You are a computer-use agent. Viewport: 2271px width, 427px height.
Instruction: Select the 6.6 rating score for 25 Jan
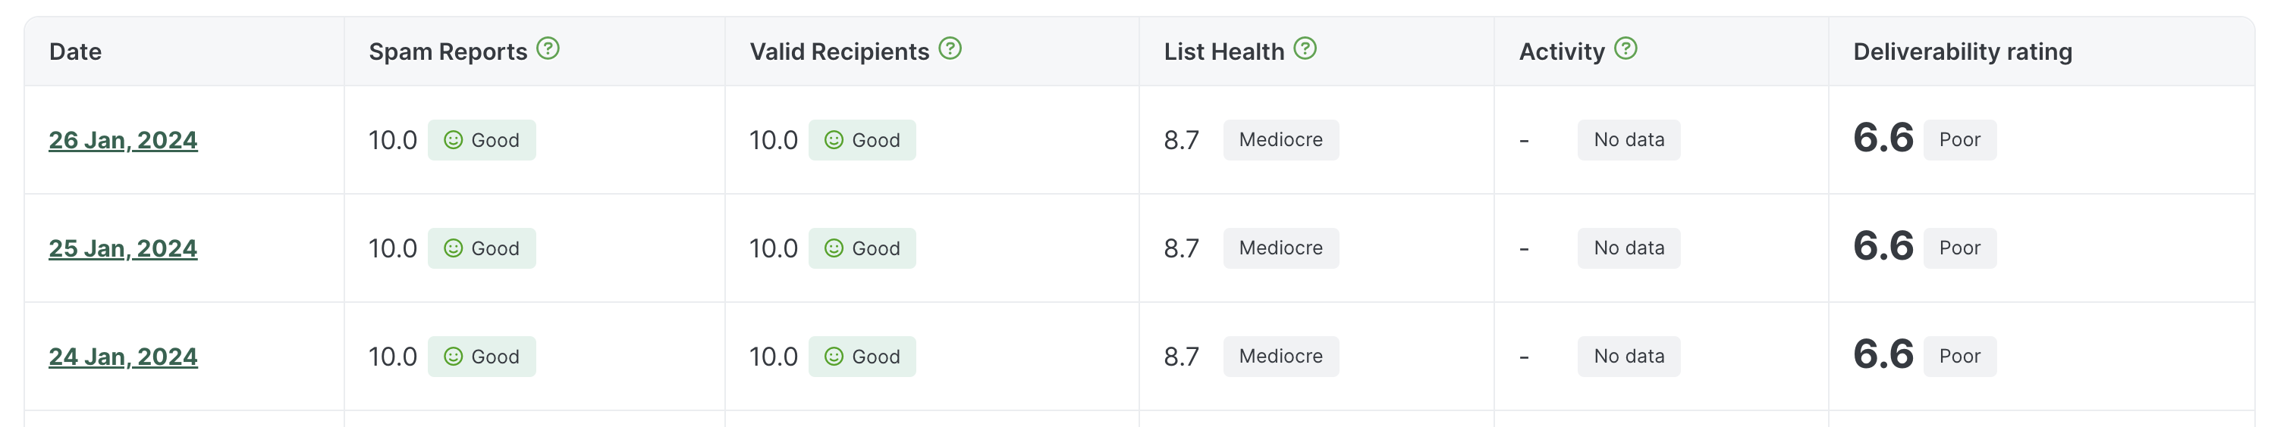click(1882, 247)
